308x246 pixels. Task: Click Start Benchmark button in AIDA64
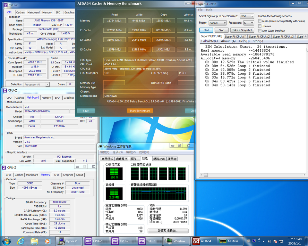(140, 111)
